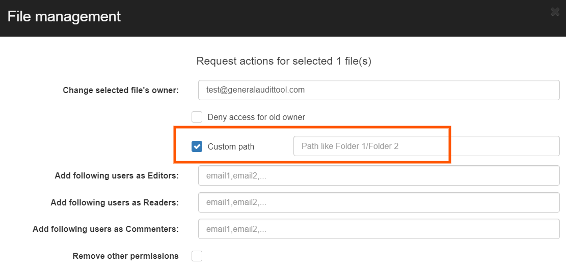
Task: Click the 'File management' dialog title
Action: [64, 16]
